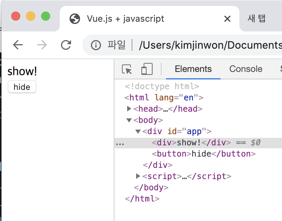Viewport: 282px width, 221px height.
Task: Open the Console panel tab
Action: tap(246, 69)
